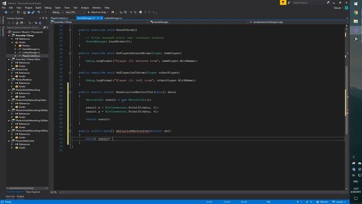The height and width of the screenshot is (204, 362).
Task: Click the Visual Studio logo icon
Action: (4, 3)
